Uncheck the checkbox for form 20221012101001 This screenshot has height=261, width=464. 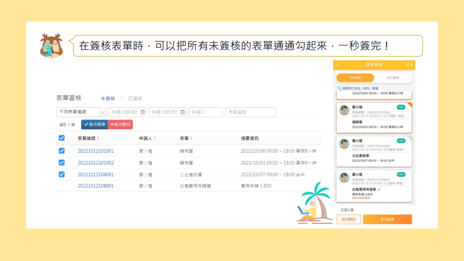[x=62, y=151]
